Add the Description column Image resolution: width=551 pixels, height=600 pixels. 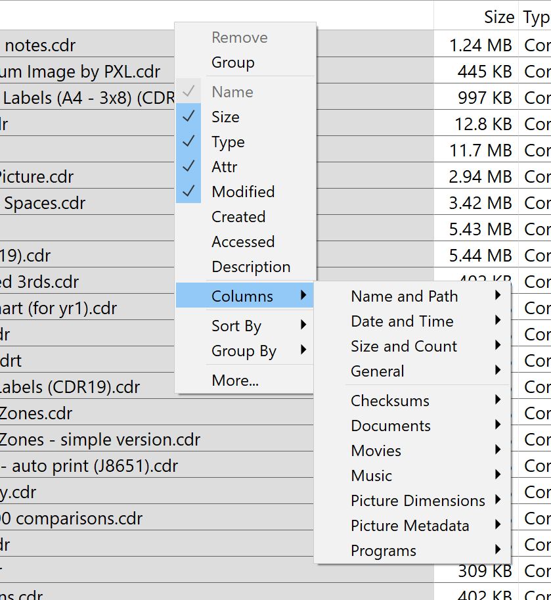click(x=250, y=267)
